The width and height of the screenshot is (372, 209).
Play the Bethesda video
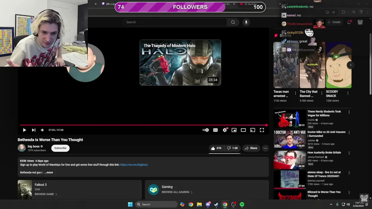pyautogui.click(x=24, y=130)
